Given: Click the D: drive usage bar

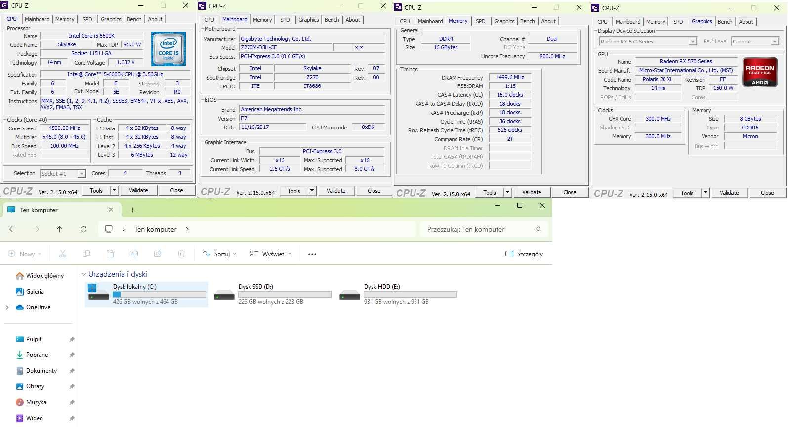Looking at the screenshot, I should (x=285, y=294).
